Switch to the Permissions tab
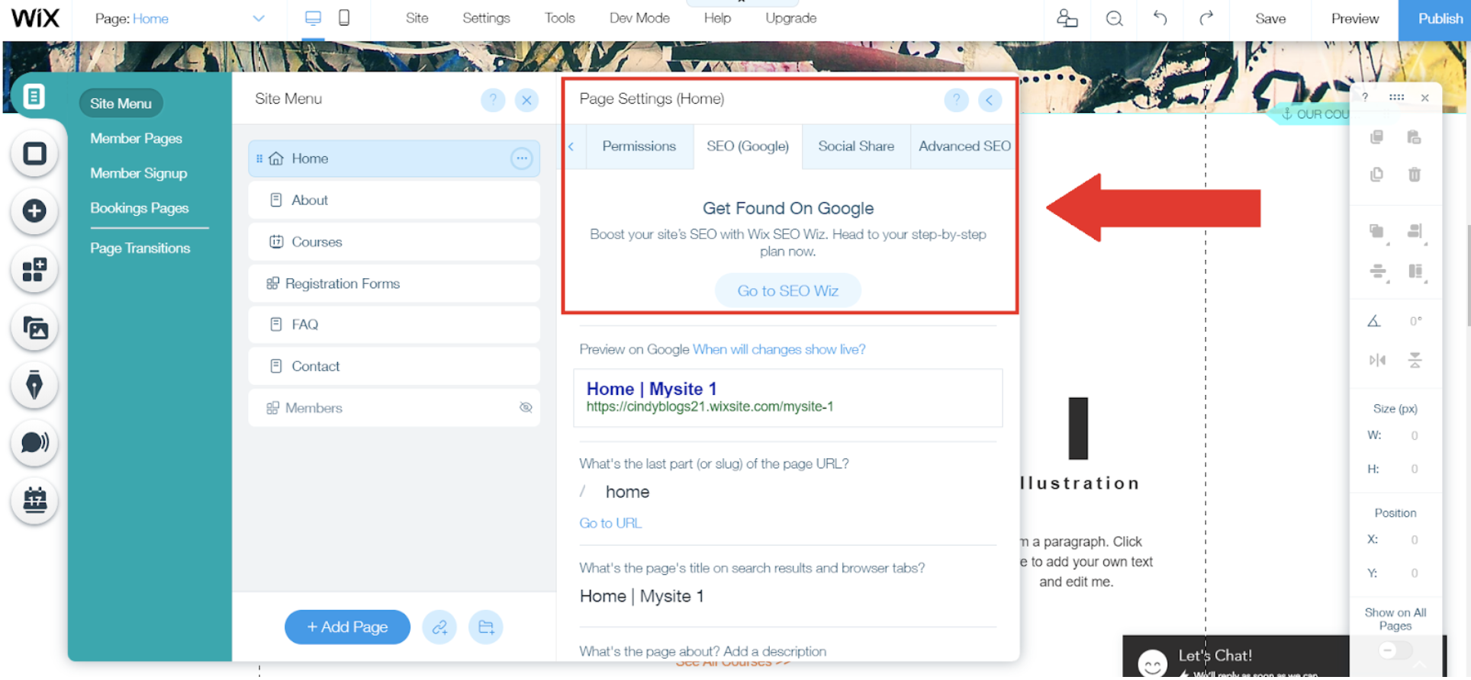This screenshot has height=680, width=1471. [639, 146]
